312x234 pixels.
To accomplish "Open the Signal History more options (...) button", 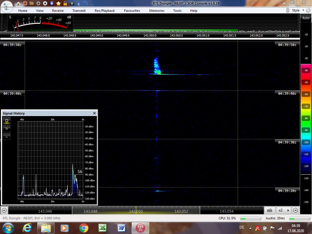I will point(7,137).
